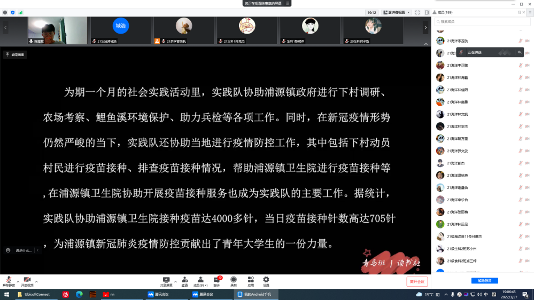Expand audio options arrow next to microphone
The image size is (534, 300).
(x=18, y=281)
